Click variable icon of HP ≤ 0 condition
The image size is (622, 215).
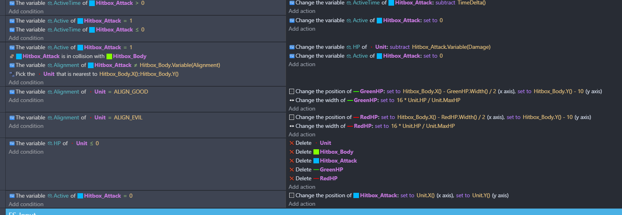pyautogui.click(x=12, y=143)
